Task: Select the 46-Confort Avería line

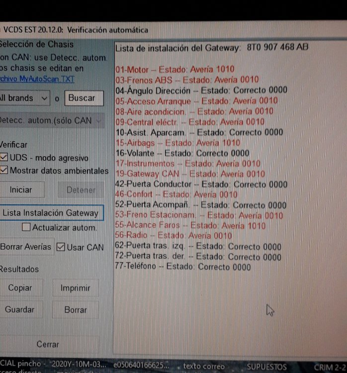Action: (176, 194)
